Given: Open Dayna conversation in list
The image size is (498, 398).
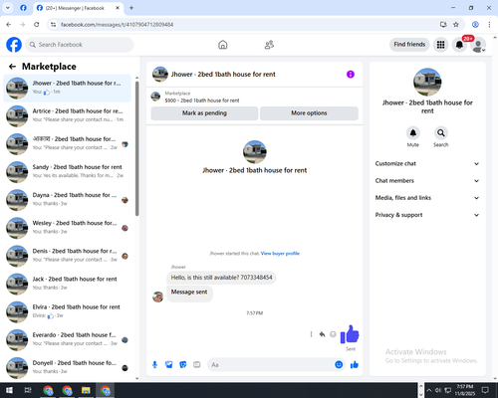Looking at the screenshot, I should [x=67, y=200].
